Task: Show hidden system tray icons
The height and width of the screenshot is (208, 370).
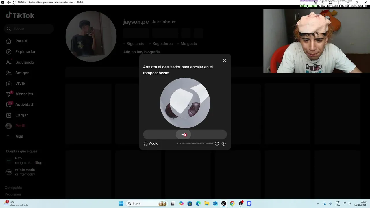Action: pyautogui.click(x=318, y=203)
